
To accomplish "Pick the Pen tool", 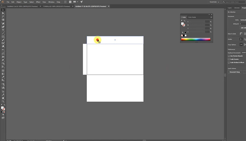I will [x=3, y=23].
